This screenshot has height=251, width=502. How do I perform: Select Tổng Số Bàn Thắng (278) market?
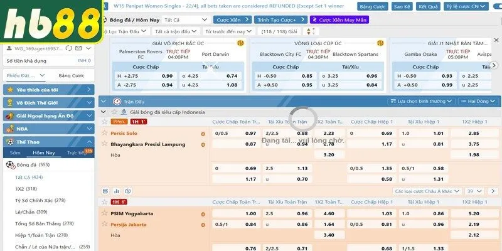45,223
